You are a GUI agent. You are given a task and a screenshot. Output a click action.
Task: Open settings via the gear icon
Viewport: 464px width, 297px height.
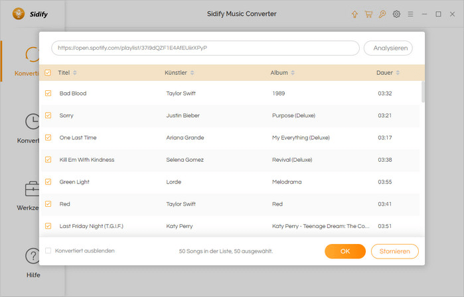396,14
